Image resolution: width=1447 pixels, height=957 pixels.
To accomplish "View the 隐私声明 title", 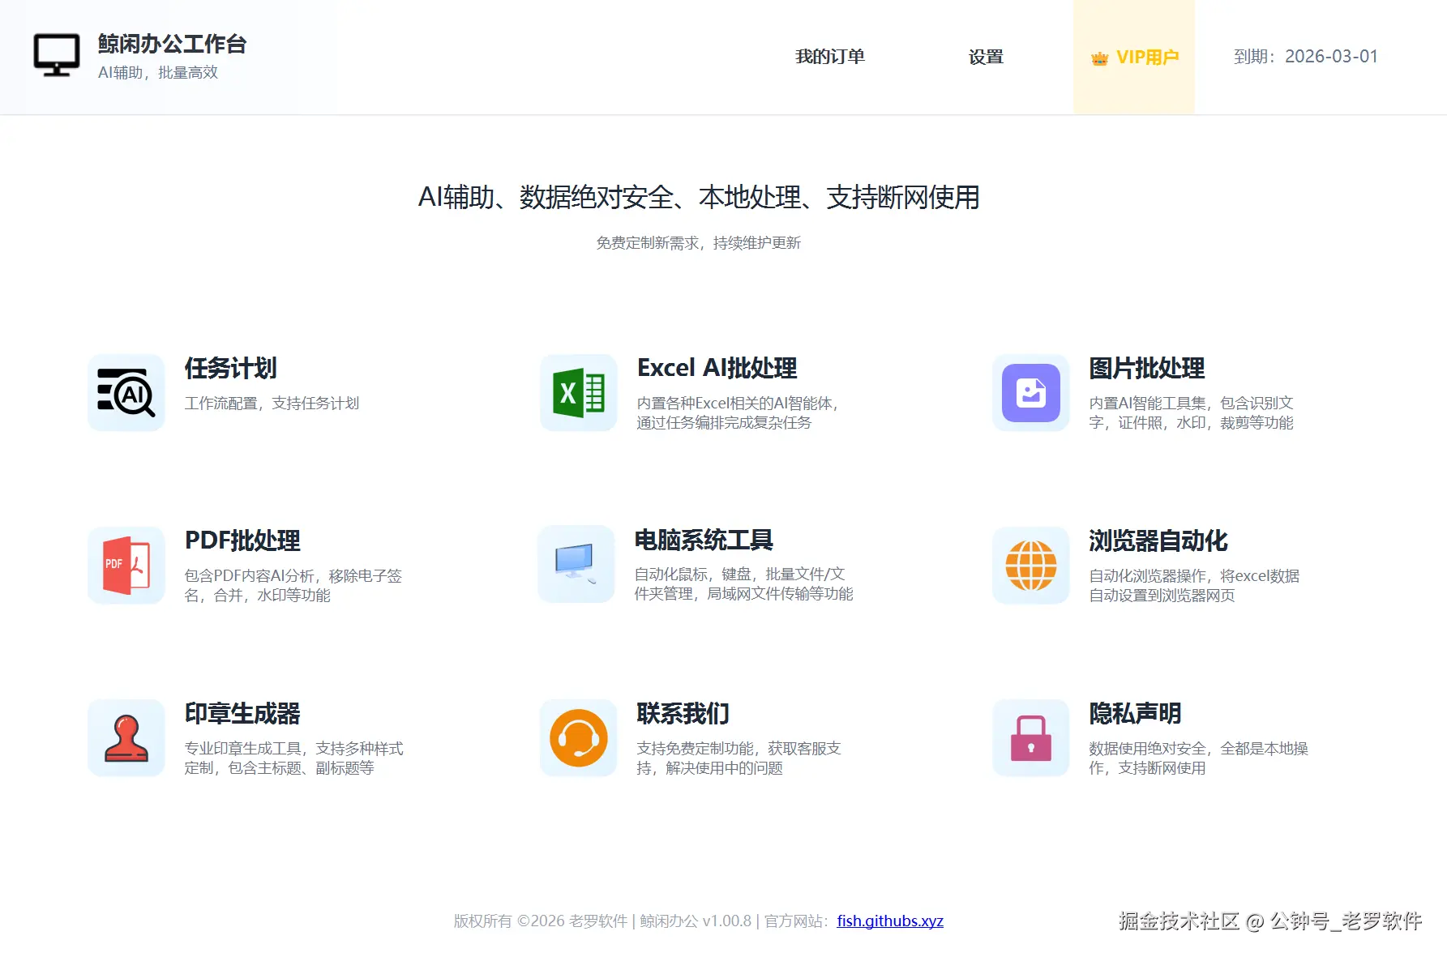I will (1135, 713).
